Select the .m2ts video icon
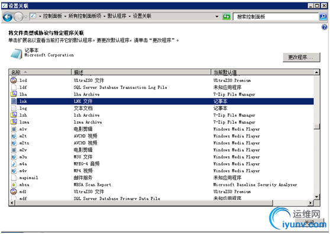The width and height of the screenshot is (330, 234). tap(14, 143)
